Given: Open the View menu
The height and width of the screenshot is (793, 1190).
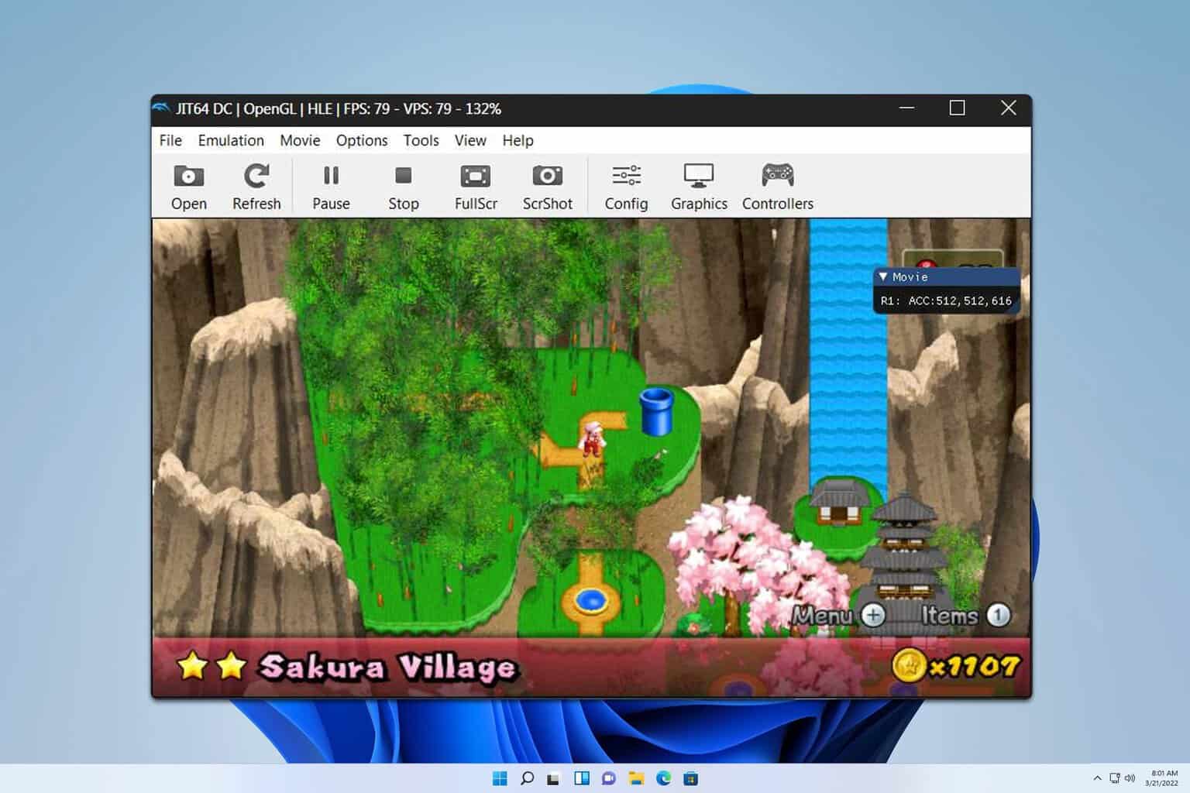Looking at the screenshot, I should click(x=470, y=140).
